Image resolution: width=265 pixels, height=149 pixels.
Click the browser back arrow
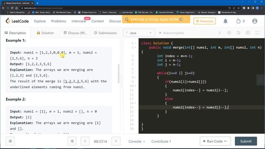coord(3,8)
